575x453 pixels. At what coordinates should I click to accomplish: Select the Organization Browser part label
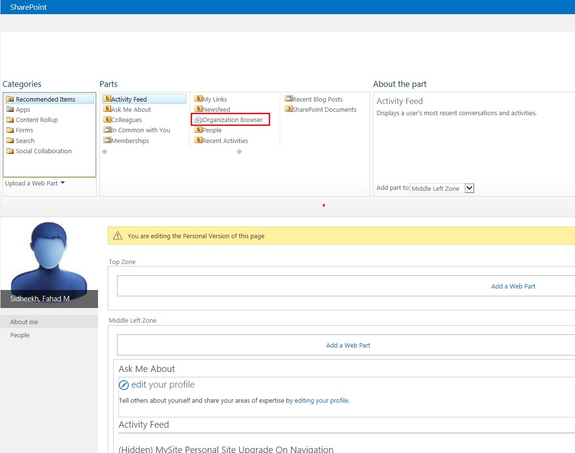pyautogui.click(x=233, y=120)
